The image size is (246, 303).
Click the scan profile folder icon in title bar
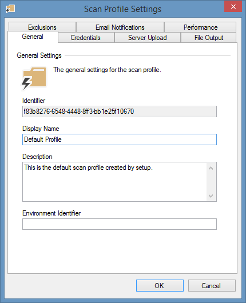pos(10,9)
